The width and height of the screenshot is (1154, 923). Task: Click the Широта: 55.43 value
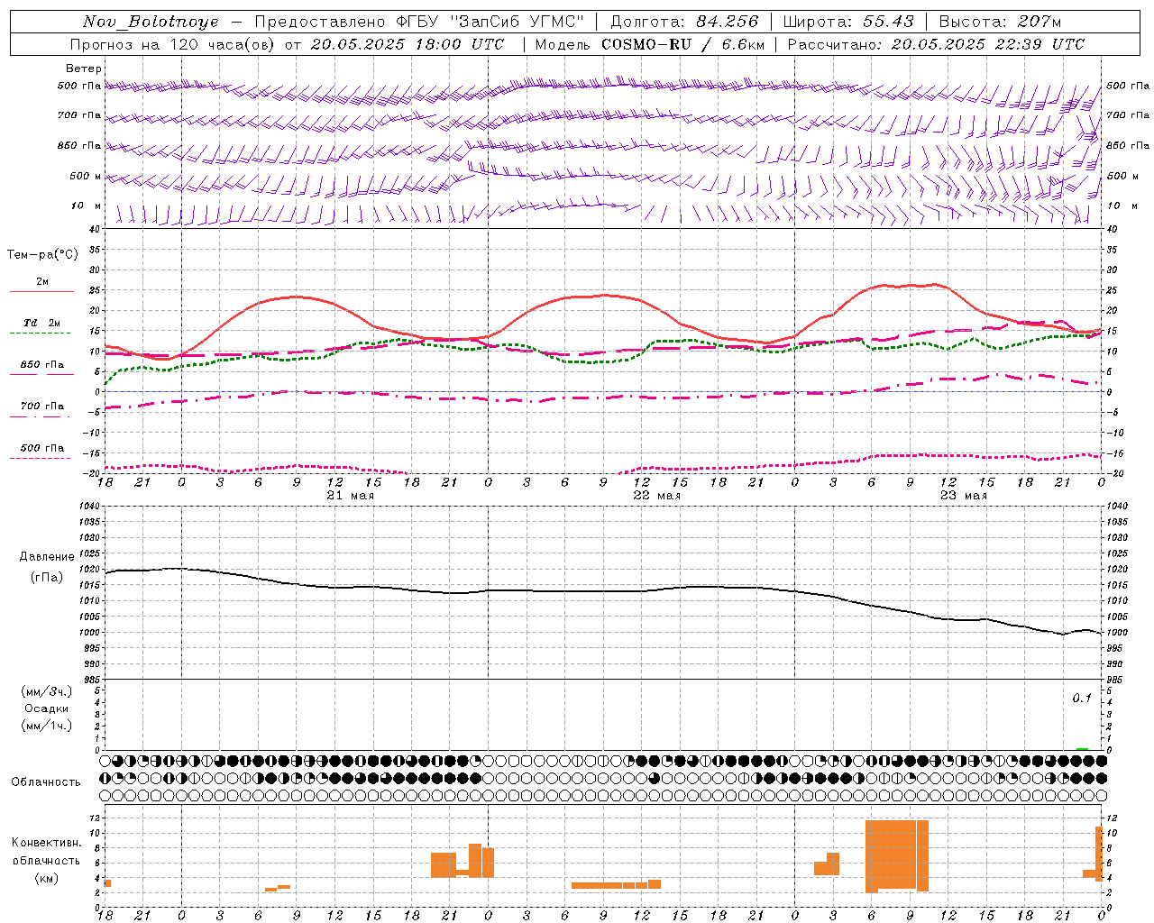pos(848,22)
